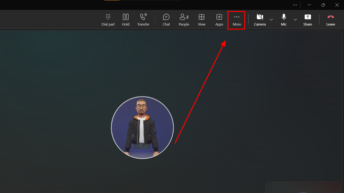
Task: Click the More actions button
Action: tap(237, 20)
